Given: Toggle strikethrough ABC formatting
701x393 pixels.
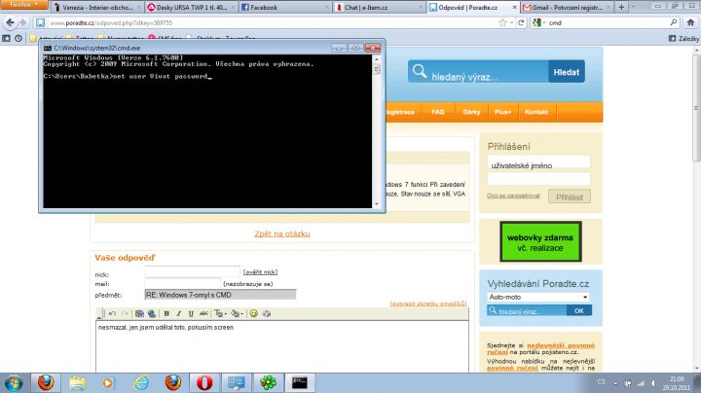Looking at the screenshot, I should click(203, 313).
